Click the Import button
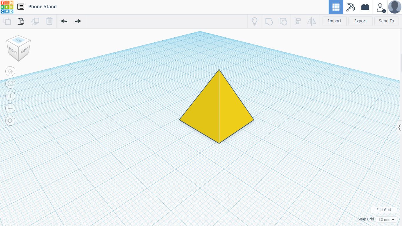This screenshot has width=402, height=226. click(335, 21)
